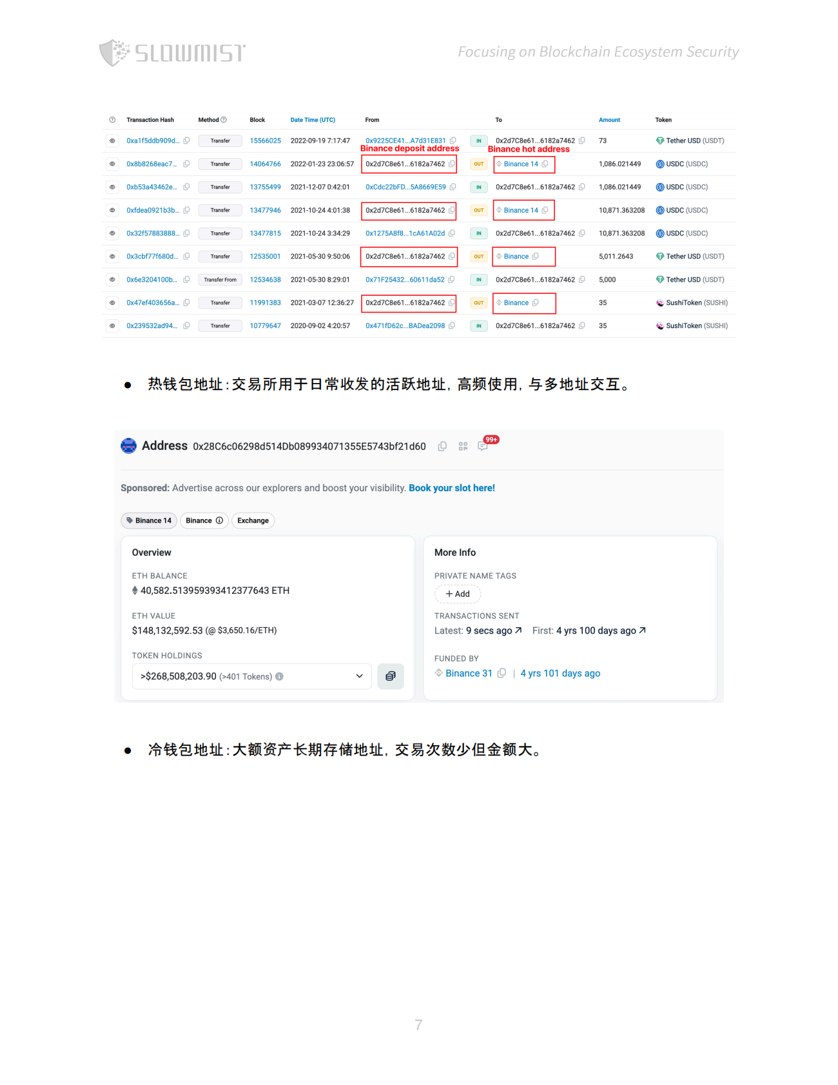Copy to-address in the 15566025 row

(582, 141)
